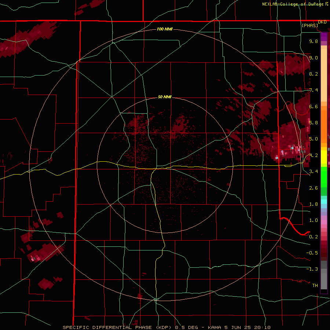This screenshot has height=330, width=330.
Task: Click the 50 NMI range ring label
Action: point(165,97)
